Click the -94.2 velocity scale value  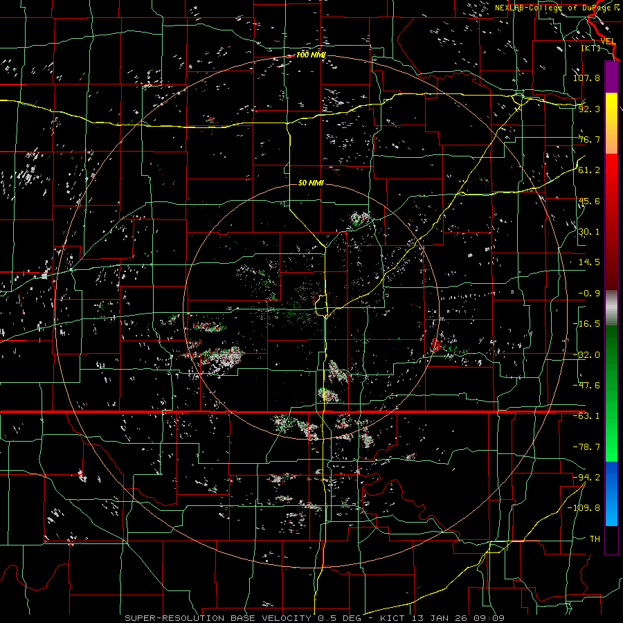coord(586,478)
